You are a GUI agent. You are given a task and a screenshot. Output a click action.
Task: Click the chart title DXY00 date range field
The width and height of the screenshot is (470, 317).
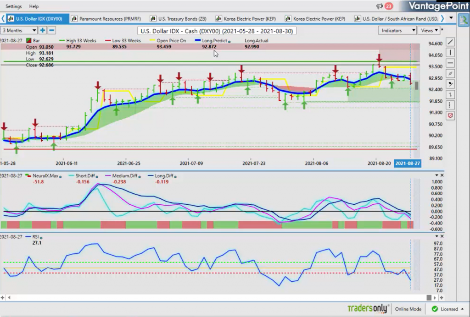point(217,31)
